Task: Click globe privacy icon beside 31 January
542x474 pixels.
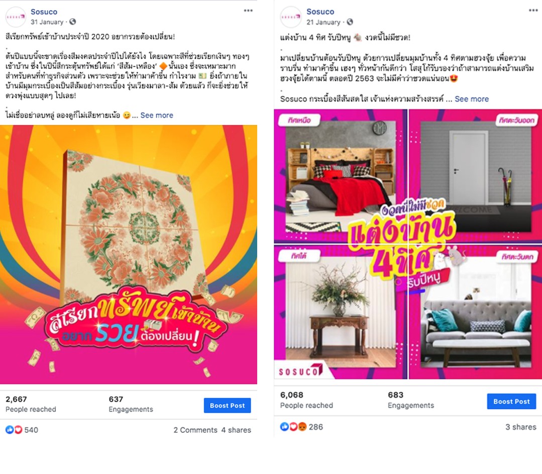Action: click(73, 22)
